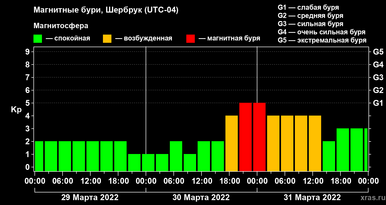Click the green Kp 3 bar at 18:00 on 31 March

point(343,150)
